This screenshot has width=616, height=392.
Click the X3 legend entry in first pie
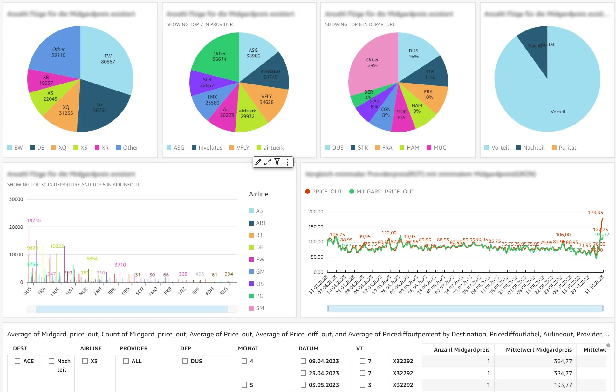click(x=80, y=148)
